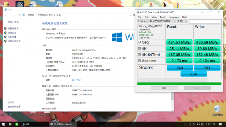226x127 pixels.
Task: Go forward in the 系統 window
Action: point(11,15)
